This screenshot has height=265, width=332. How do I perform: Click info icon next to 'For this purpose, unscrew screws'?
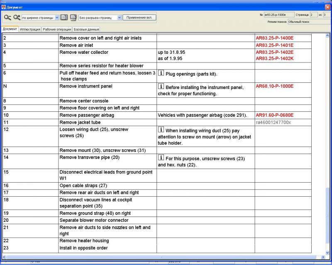161,157
